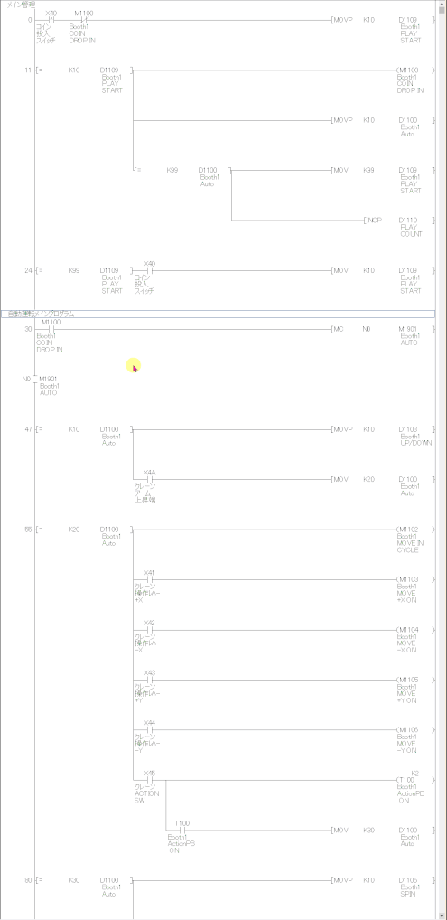Select the M1106 MOVE -Y ON coil

tap(416, 730)
